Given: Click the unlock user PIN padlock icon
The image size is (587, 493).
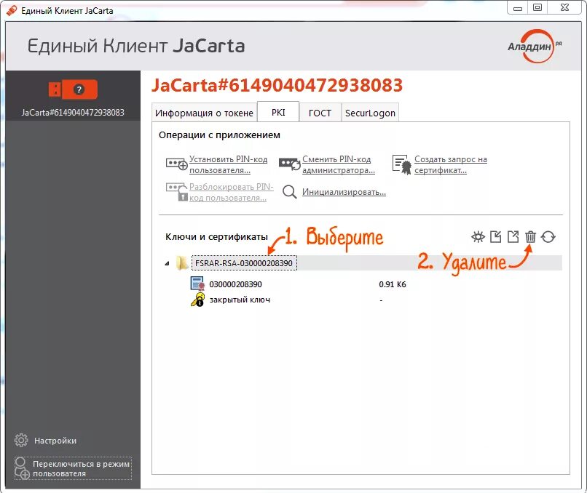Looking at the screenshot, I should (x=176, y=192).
